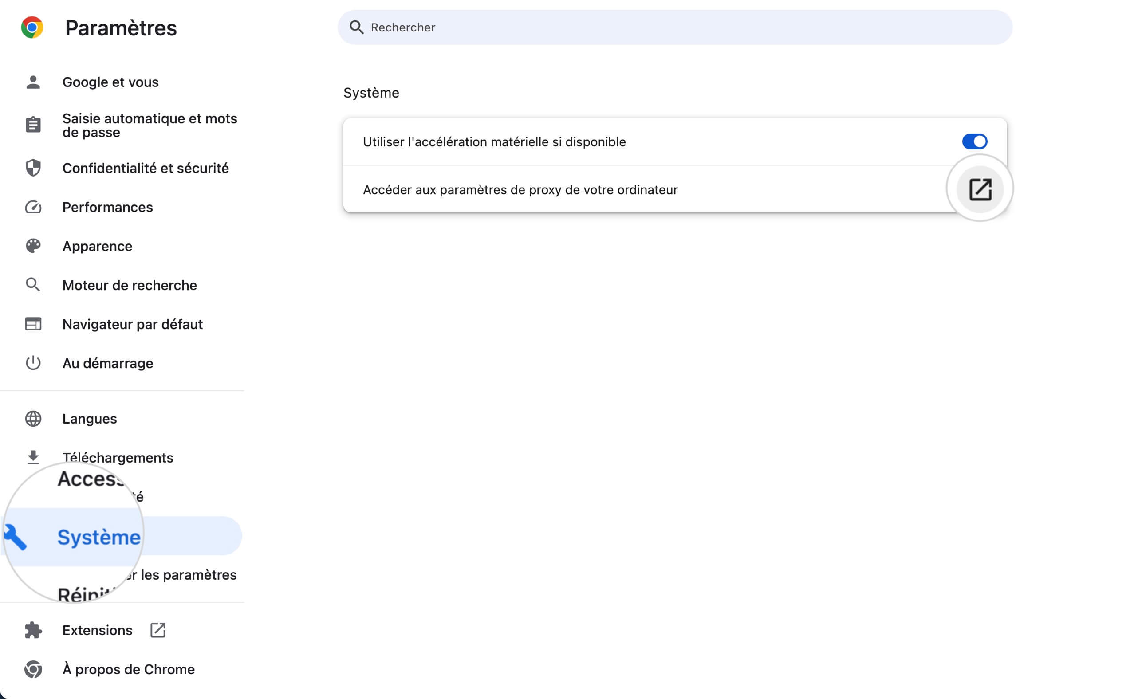Go to the Performances section
The width and height of the screenshot is (1134, 699).
pyautogui.click(x=108, y=207)
